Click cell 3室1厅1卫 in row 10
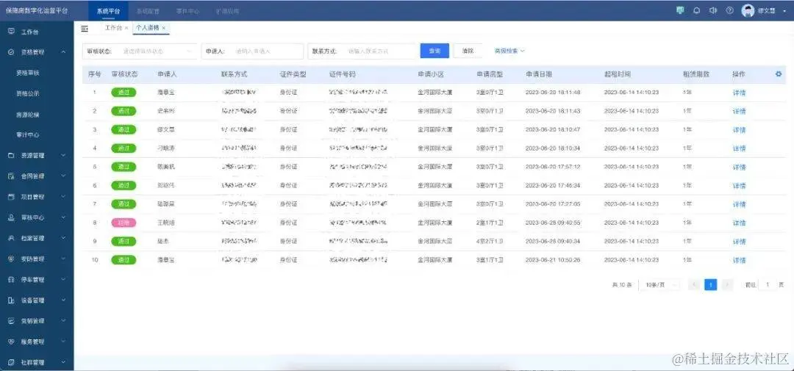The height and width of the screenshot is (371, 794). pos(490,260)
